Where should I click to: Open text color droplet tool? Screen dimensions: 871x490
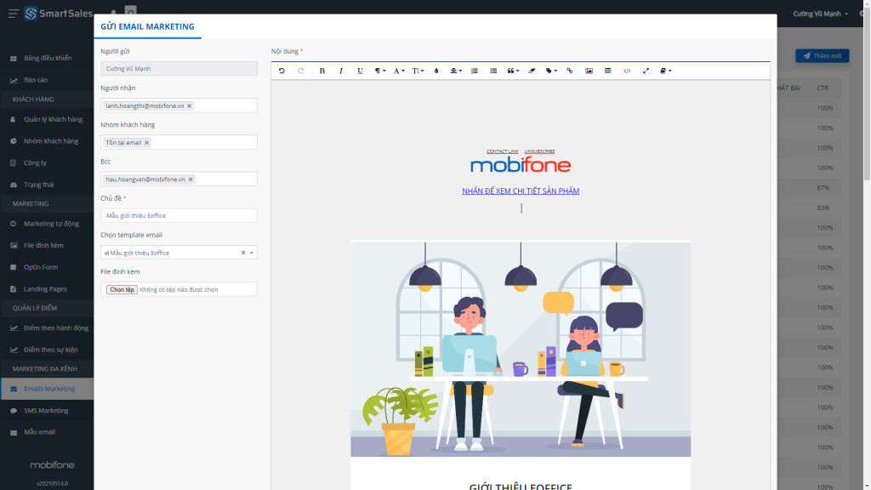tap(436, 71)
